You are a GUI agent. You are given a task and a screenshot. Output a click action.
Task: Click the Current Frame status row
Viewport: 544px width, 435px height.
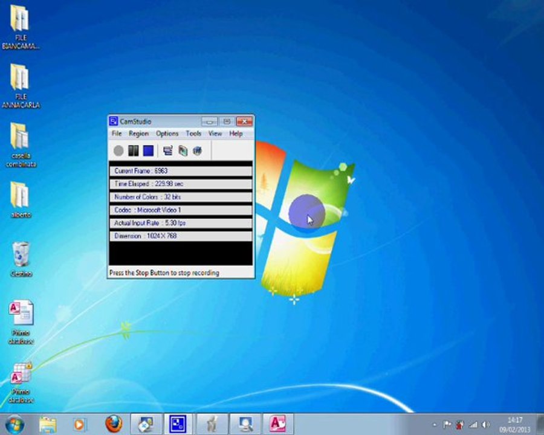point(181,171)
